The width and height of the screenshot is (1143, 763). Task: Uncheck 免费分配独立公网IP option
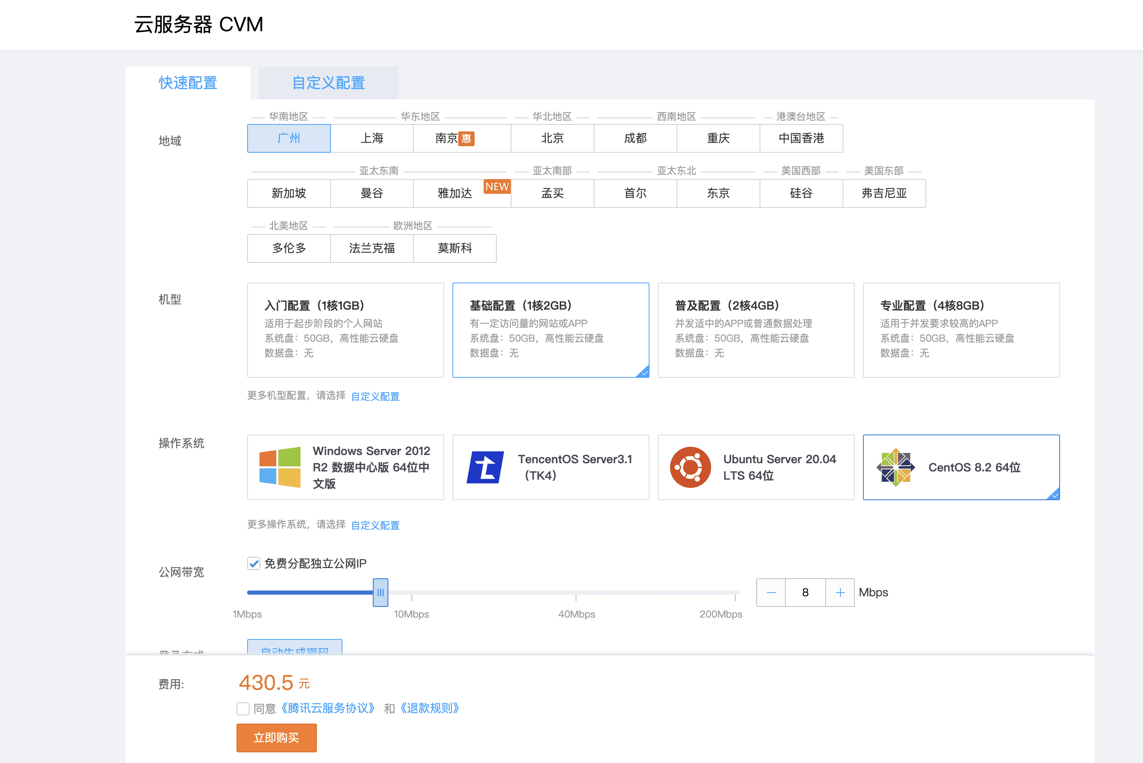coord(253,563)
